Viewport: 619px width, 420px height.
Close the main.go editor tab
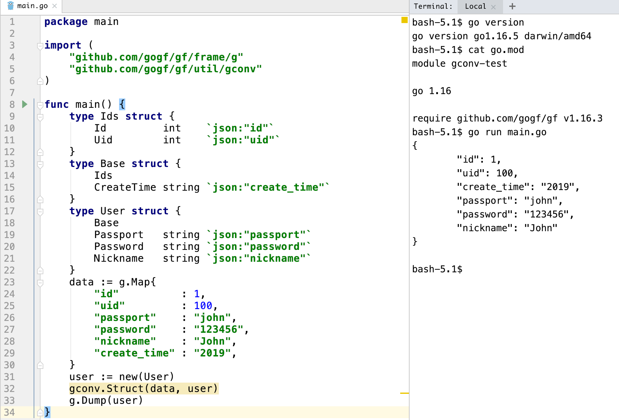click(55, 6)
